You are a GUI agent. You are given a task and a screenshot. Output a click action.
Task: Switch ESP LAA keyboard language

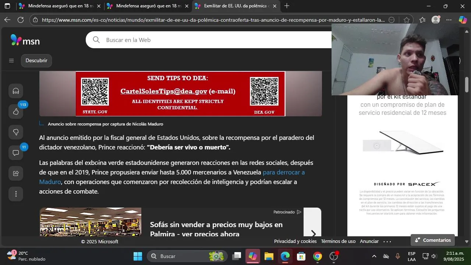click(412, 256)
